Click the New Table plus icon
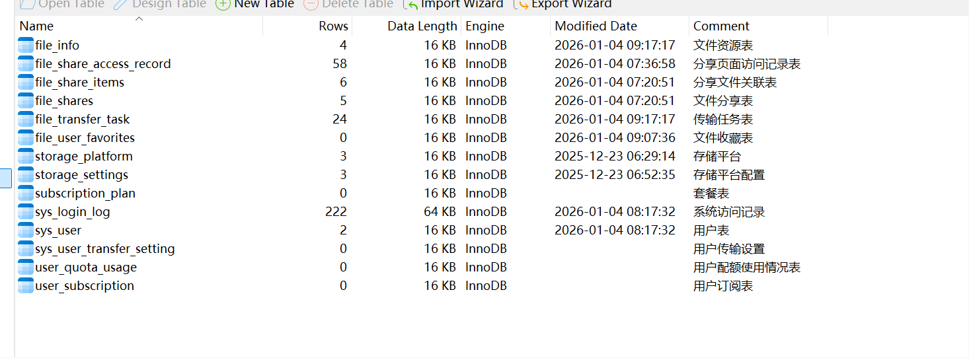The height and width of the screenshot is (358, 969). coord(223,5)
